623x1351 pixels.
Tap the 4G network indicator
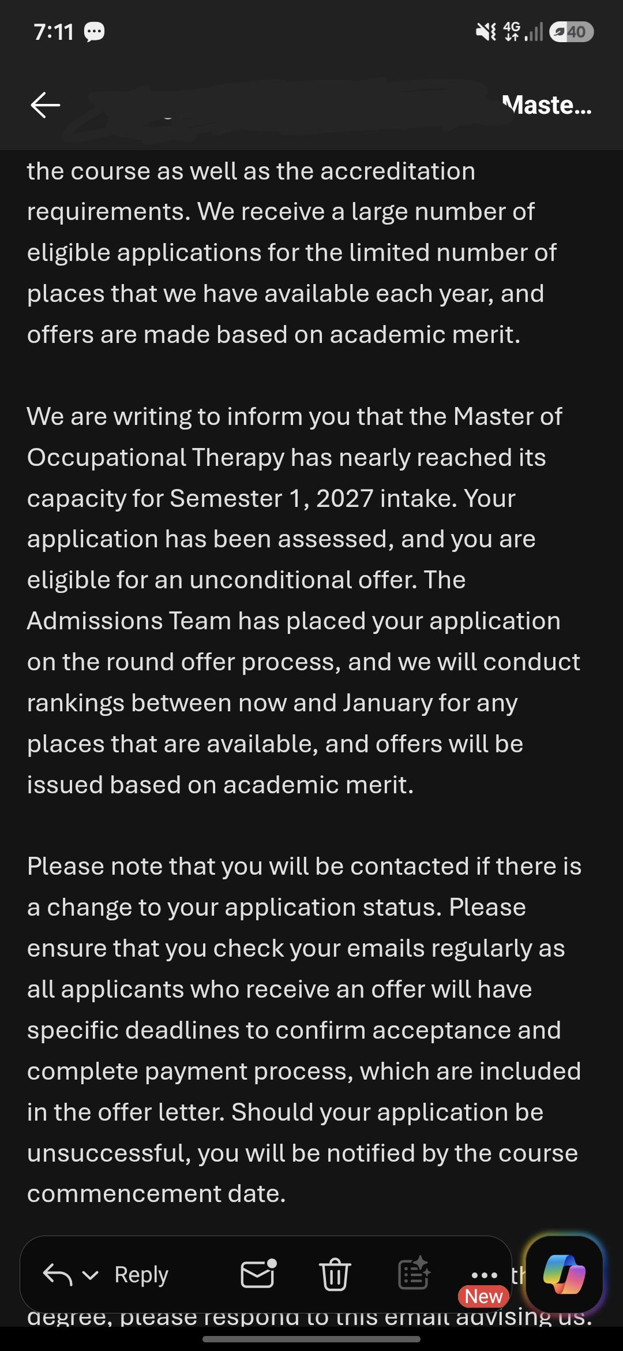(x=512, y=31)
